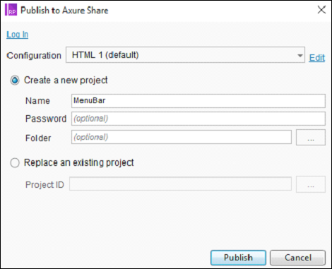Screen dimensions: 332x269
Task: Click into the optional Password field
Action: (x=198, y=119)
